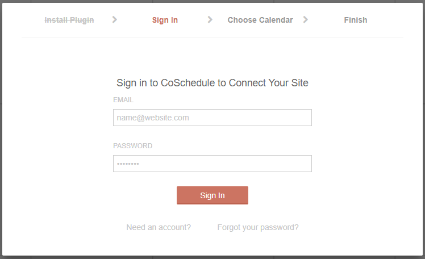Click the Sign in to CoSchedule heading
This screenshot has height=259, width=425.
point(213,83)
